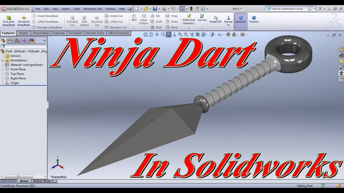Switch to the Evaluate tab
344x193 pixels.
click(x=59, y=33)
